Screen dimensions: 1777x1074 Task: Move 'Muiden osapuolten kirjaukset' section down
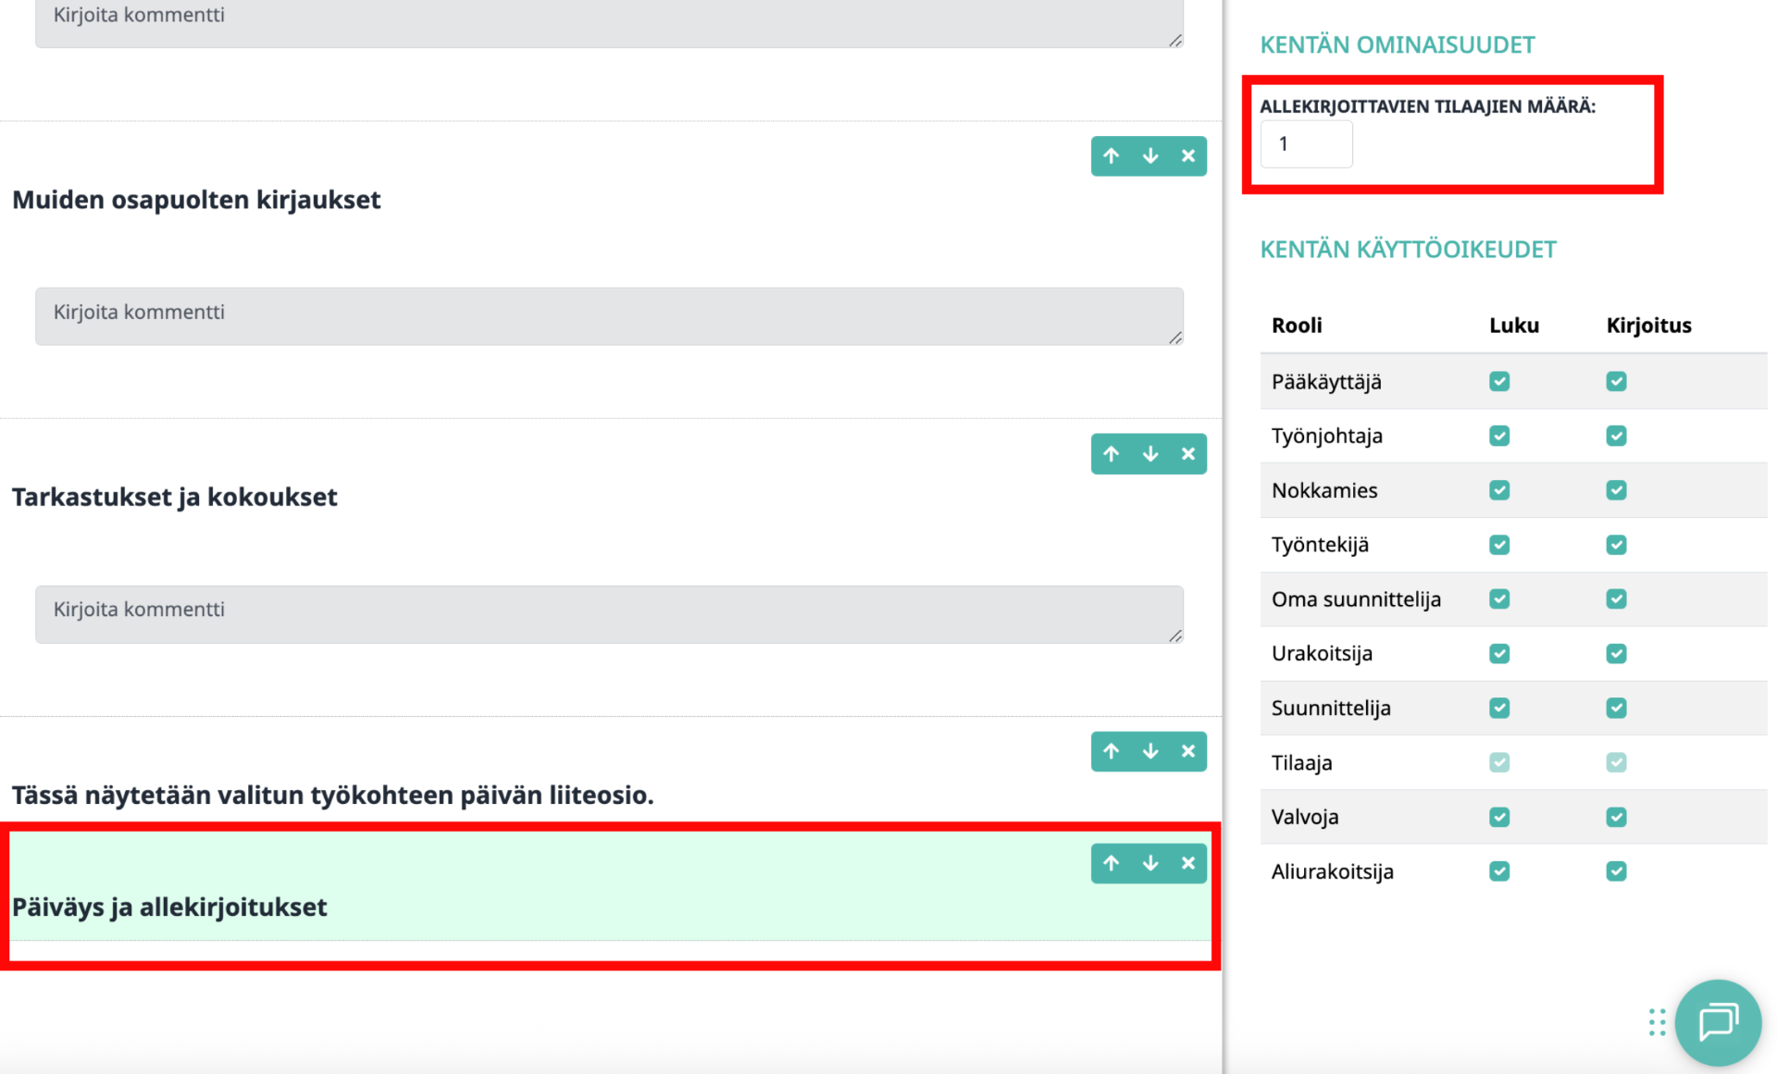click(x=1149, y=156)
